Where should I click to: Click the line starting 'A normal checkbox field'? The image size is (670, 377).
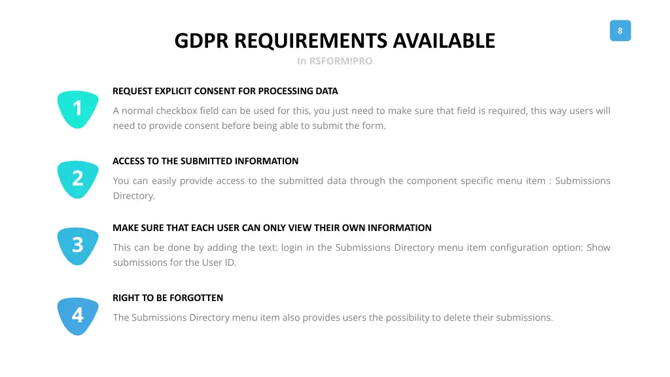[361, 111]
